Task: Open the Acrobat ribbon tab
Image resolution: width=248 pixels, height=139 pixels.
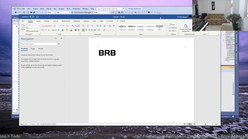Action: (110, 21)
